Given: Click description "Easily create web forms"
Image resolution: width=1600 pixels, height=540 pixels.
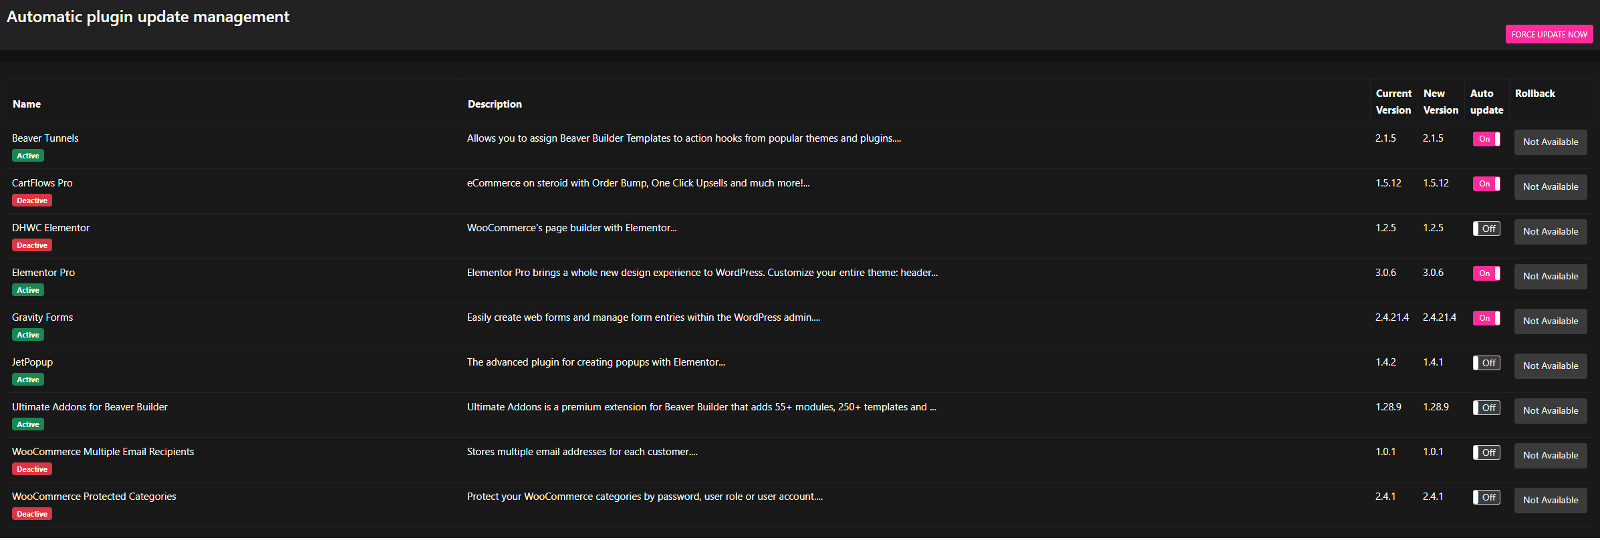Looking at the screenshot, I should (x=644, y=317).
